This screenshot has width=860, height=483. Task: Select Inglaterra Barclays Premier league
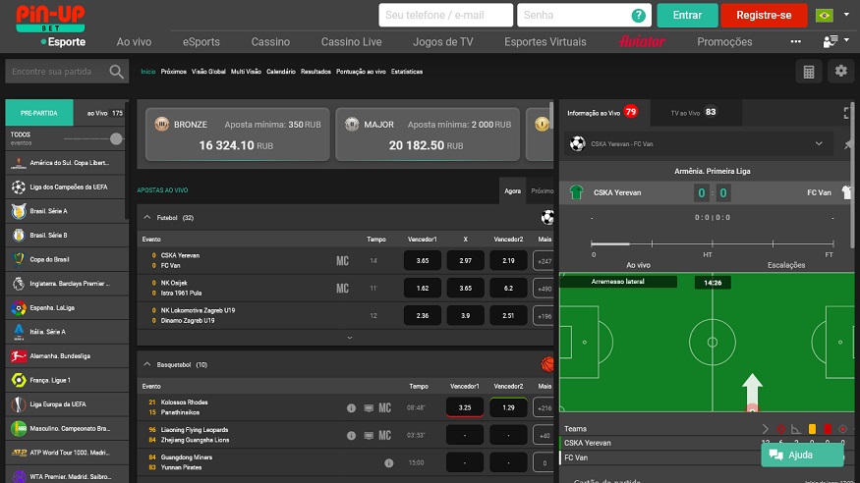point(67,284)
